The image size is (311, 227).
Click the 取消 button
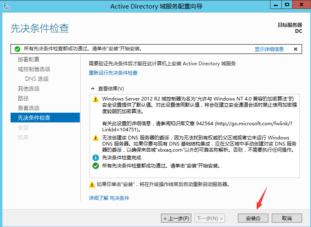click(x=287, y=218)
